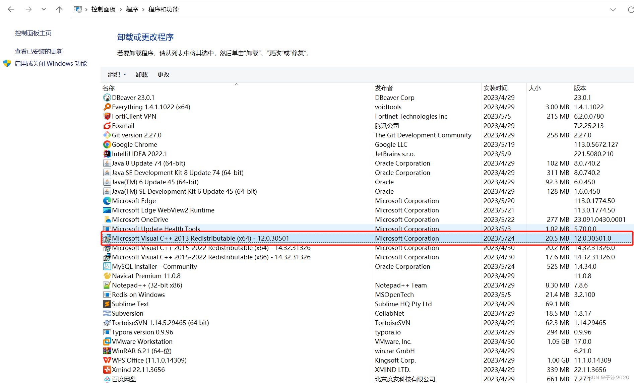Click the WPS Office icon

point(107,360)
